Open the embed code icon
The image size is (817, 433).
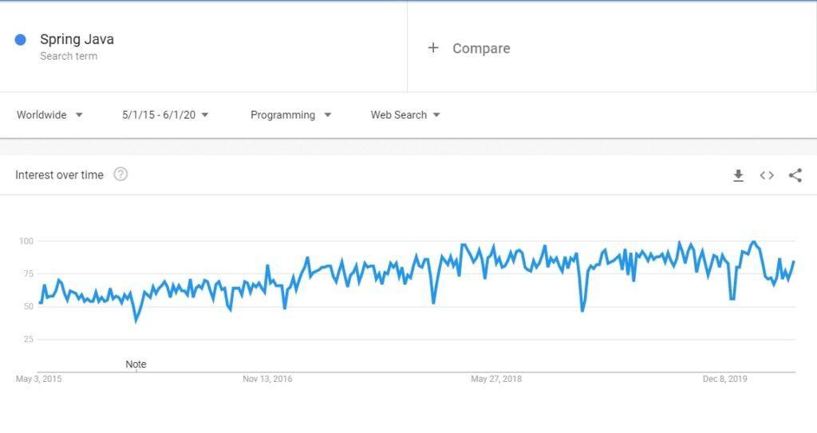click(767, 175)
